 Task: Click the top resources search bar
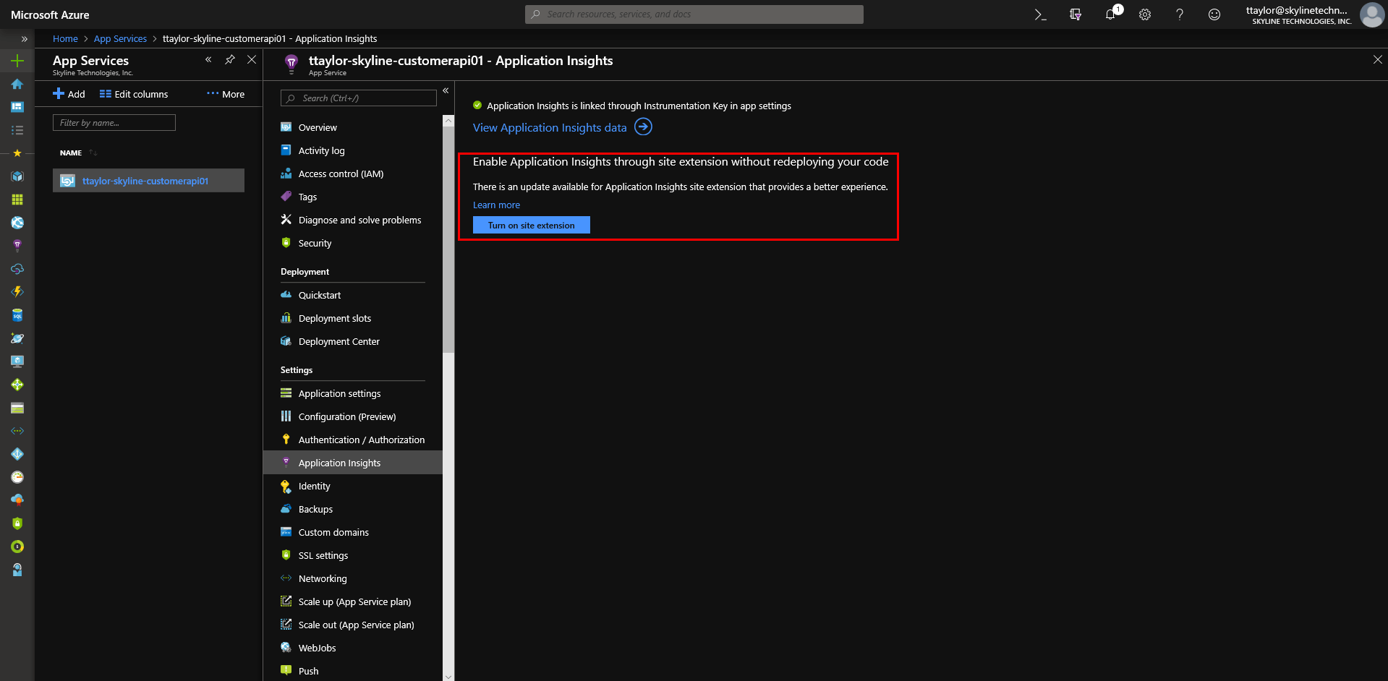[x=694, y=14]
